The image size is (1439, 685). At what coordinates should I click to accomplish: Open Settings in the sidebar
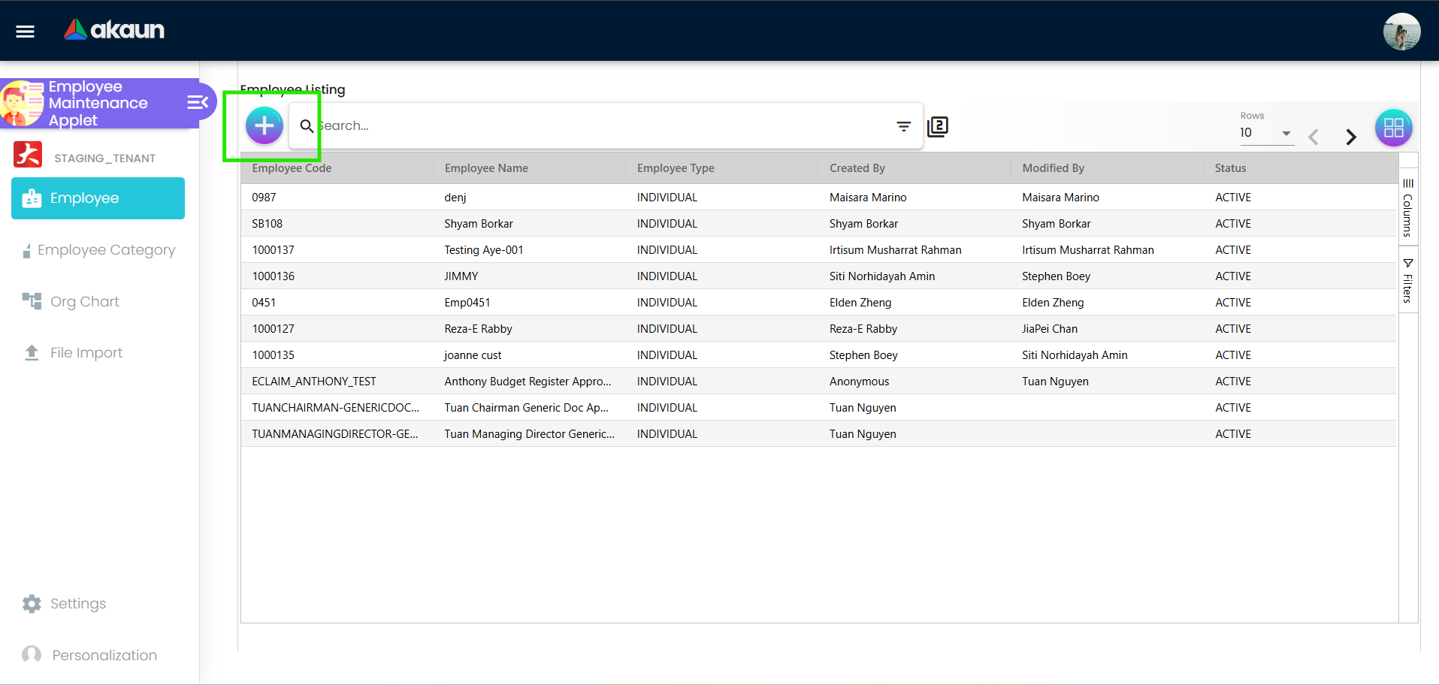pos(77,604)
